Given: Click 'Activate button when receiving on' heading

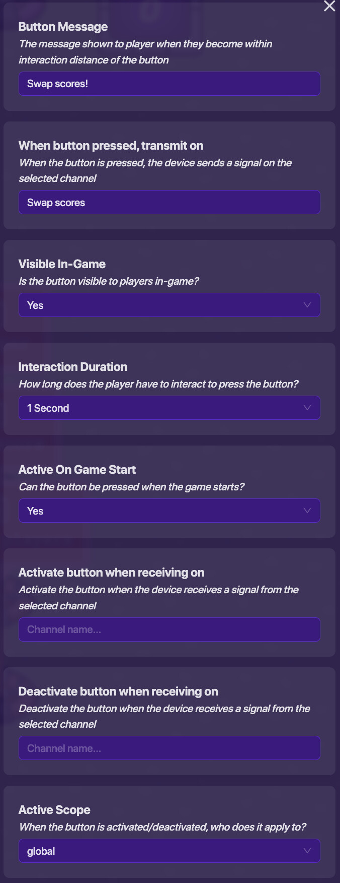Looking at the screenshot, I should point(111,573).
